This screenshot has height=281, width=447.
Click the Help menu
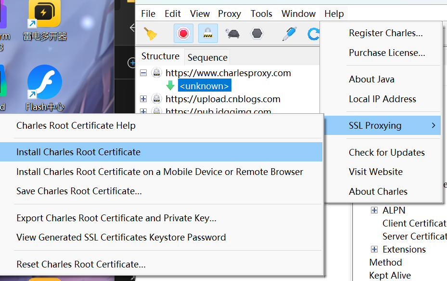pos(334,13)
